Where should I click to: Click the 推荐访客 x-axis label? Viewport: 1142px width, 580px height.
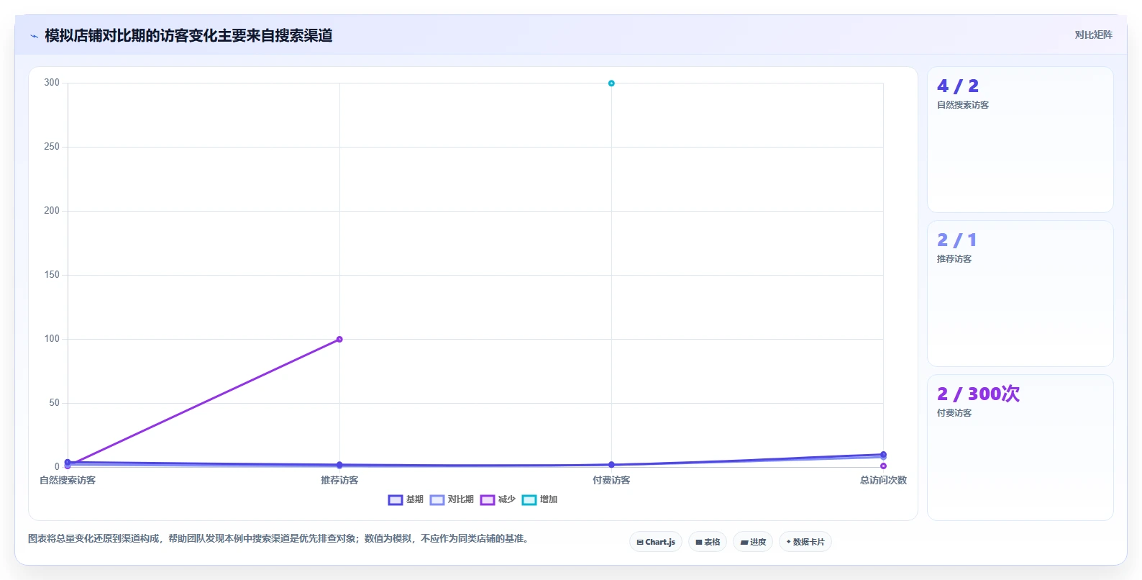coord(339,480)
